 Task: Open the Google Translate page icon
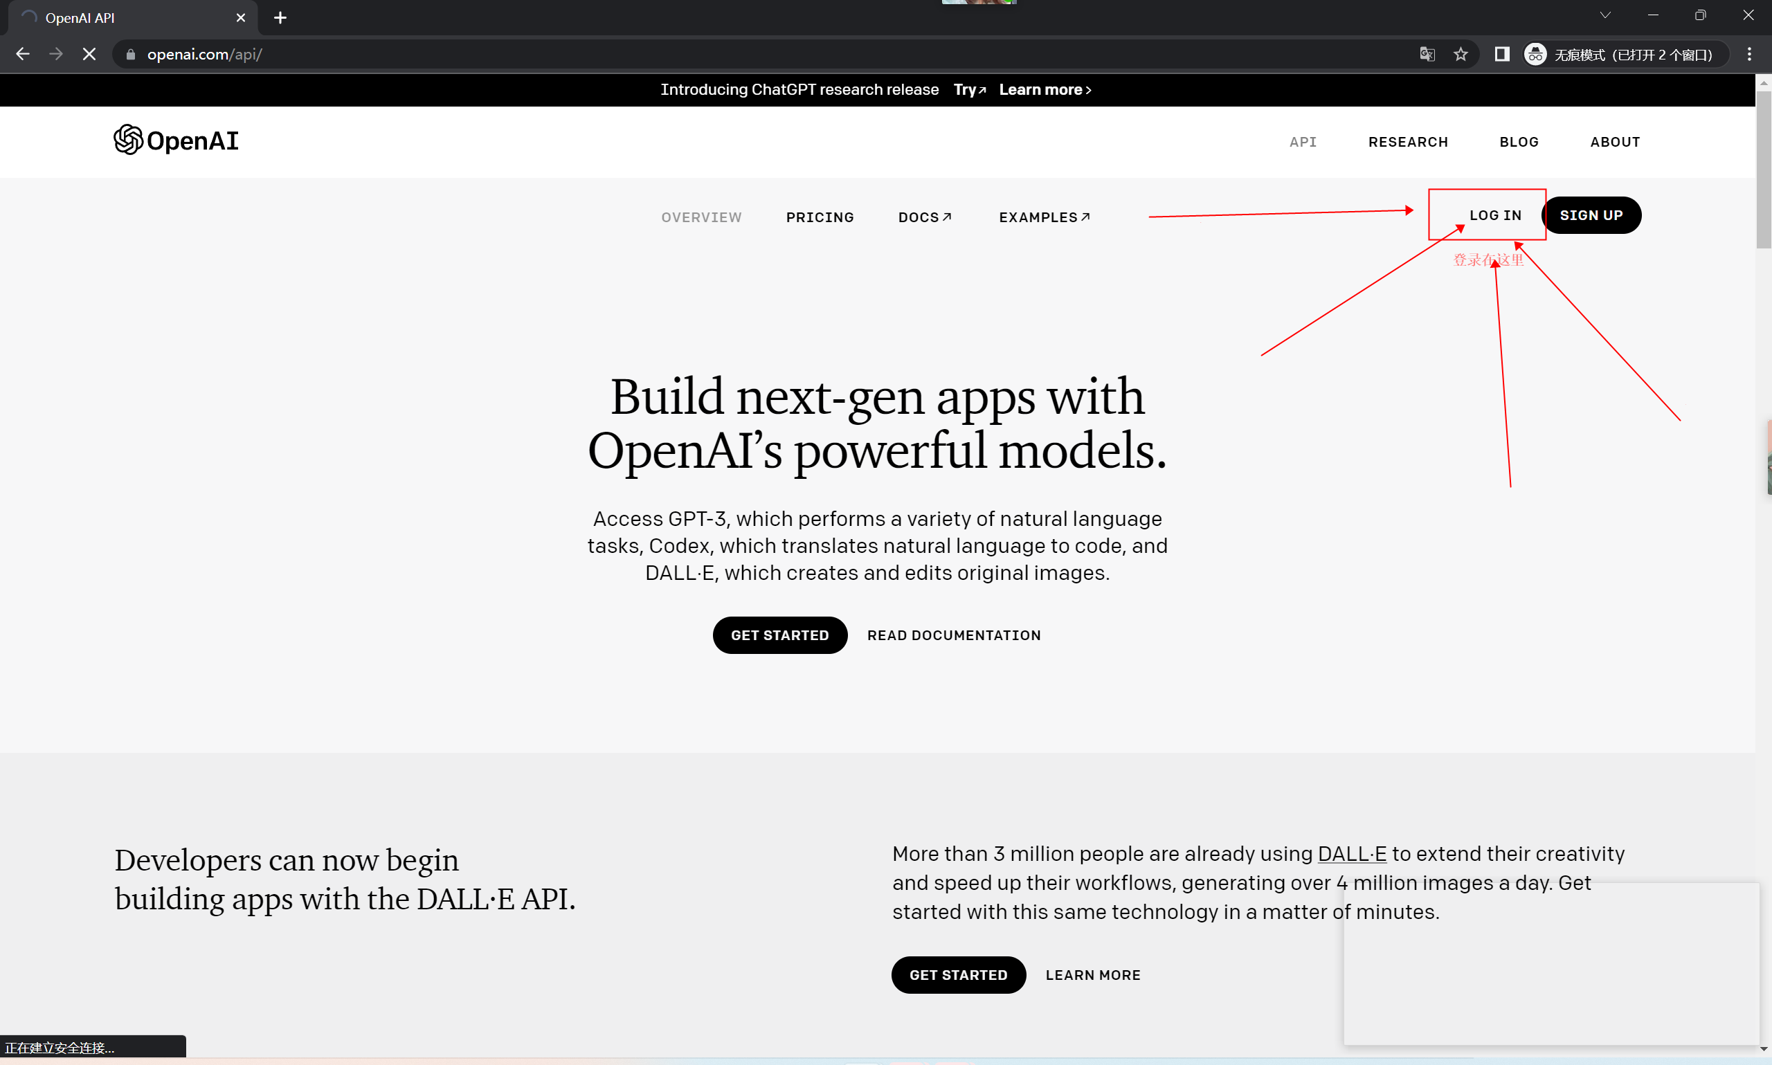coord(1427,55)
